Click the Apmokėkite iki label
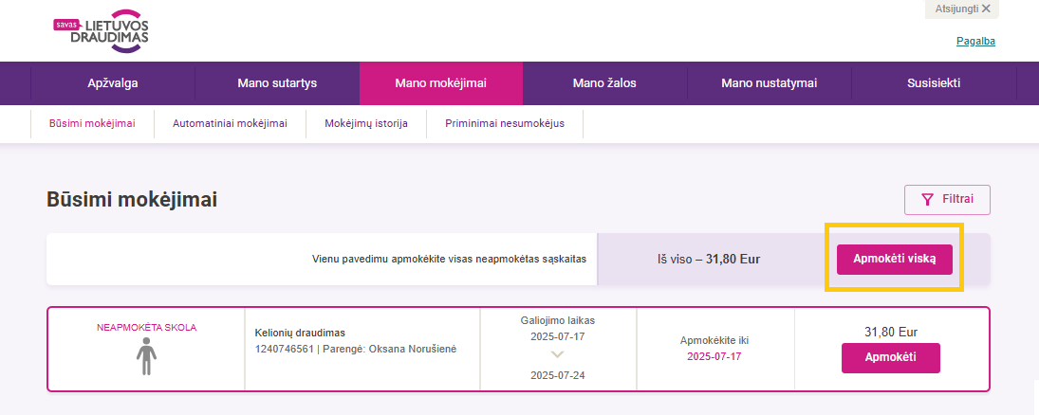 click(714, 341)
